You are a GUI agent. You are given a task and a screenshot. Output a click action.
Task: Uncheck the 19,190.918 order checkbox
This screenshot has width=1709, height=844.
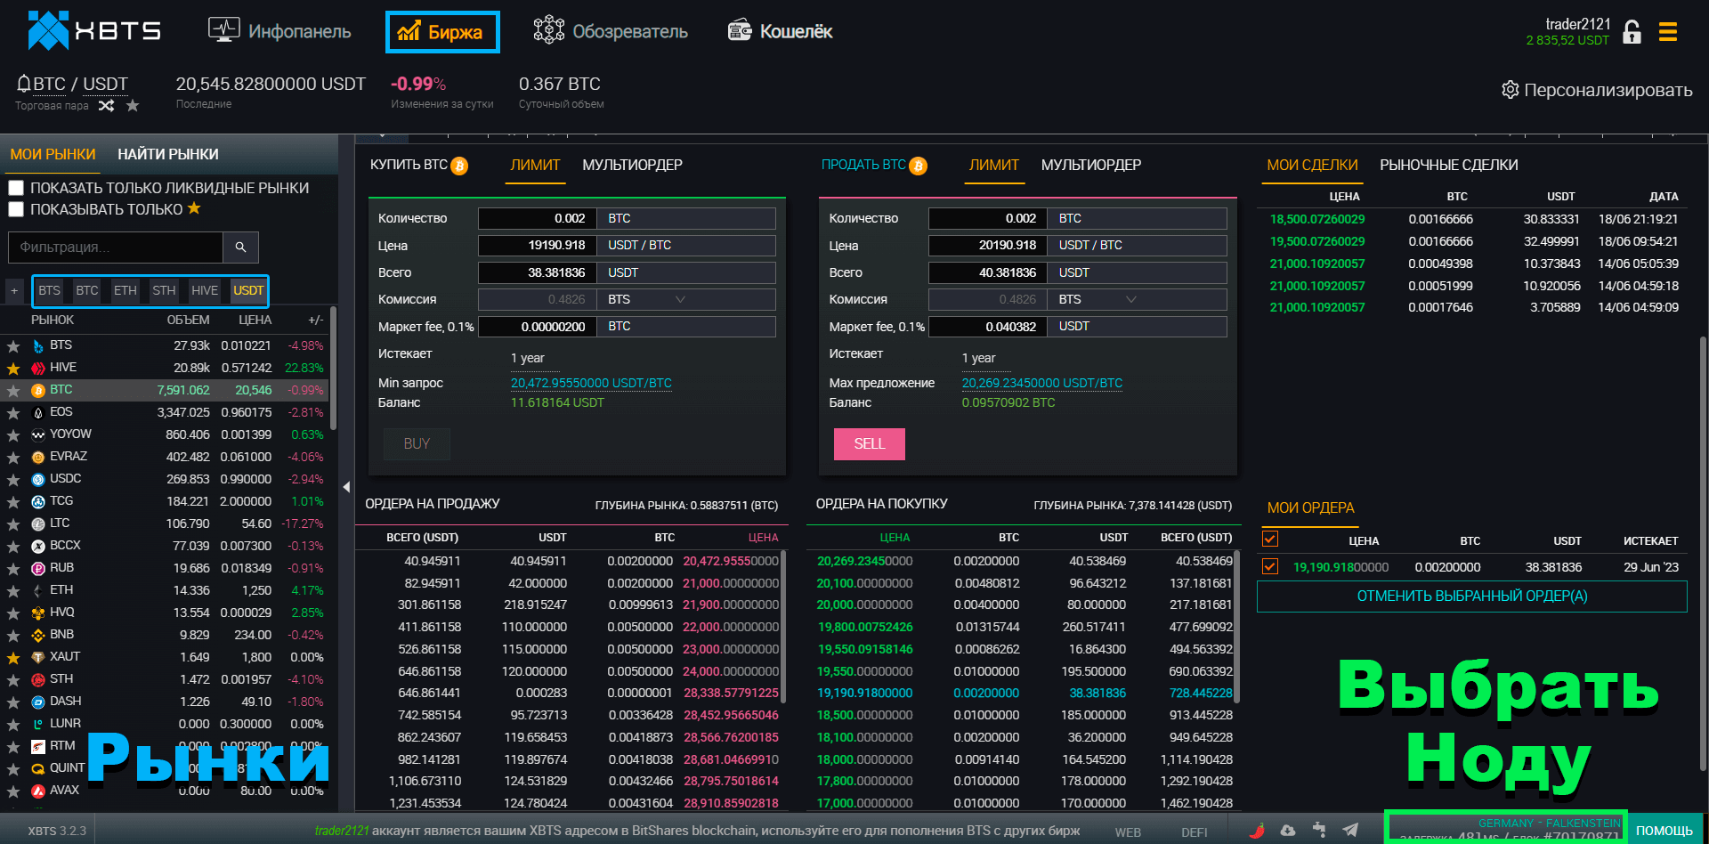tap(1270, 567)
